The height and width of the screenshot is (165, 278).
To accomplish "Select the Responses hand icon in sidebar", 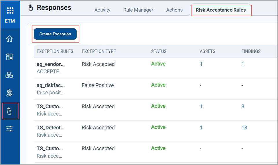I will click(x=9, y=111).
